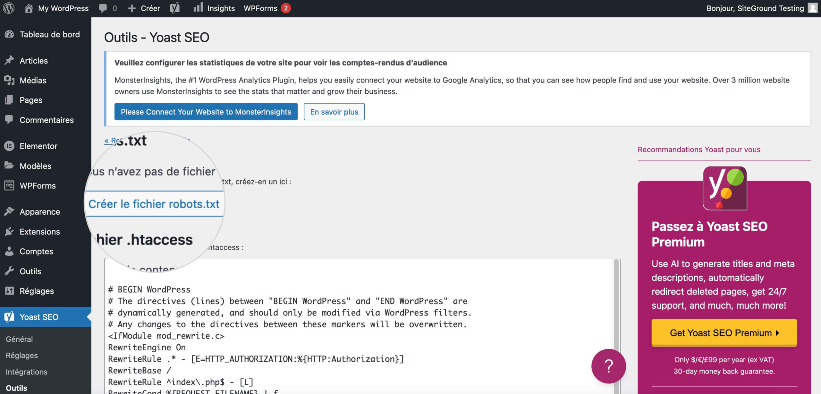Open the round help question mark button
This screenshot has height=394, width=821.
tap(608, 366)
